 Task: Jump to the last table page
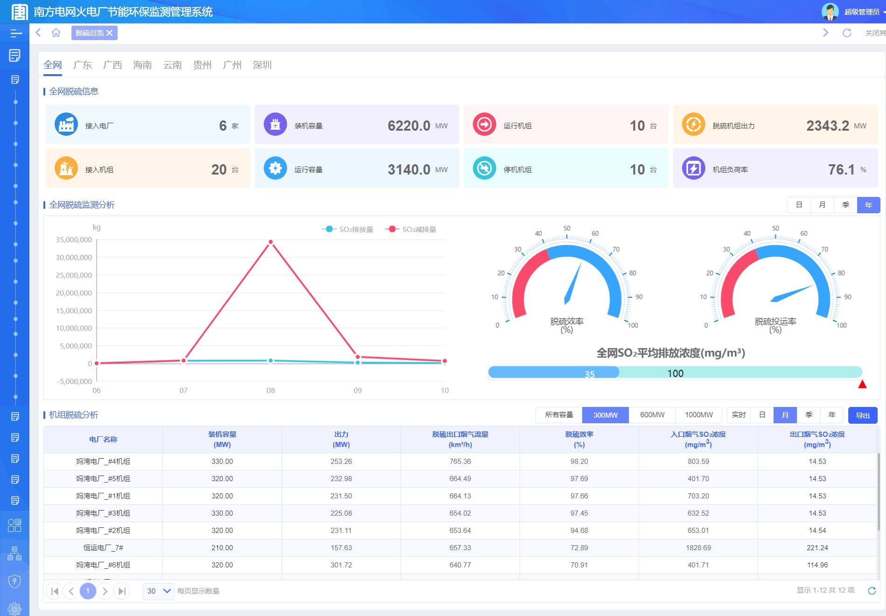click(122, 591)
